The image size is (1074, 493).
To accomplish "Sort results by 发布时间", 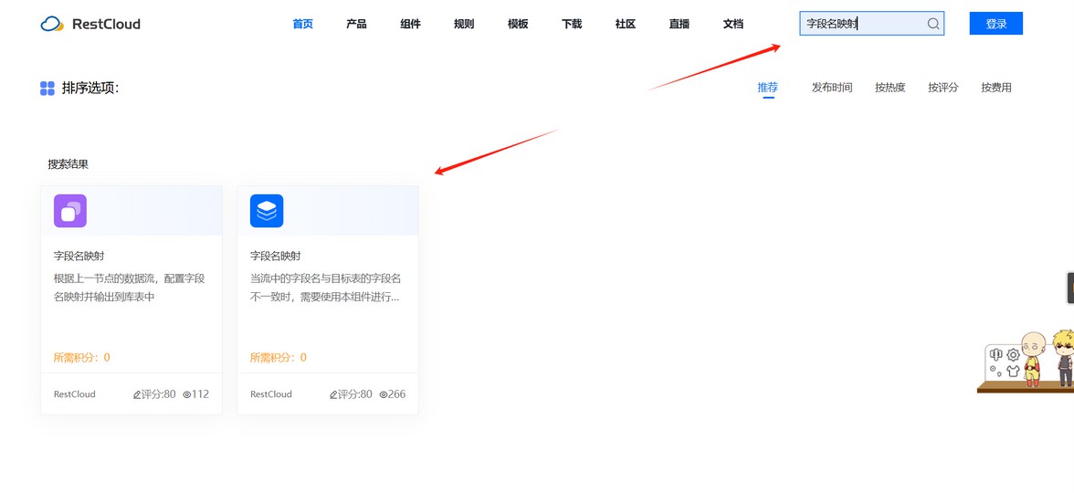I will coord(831,88).
